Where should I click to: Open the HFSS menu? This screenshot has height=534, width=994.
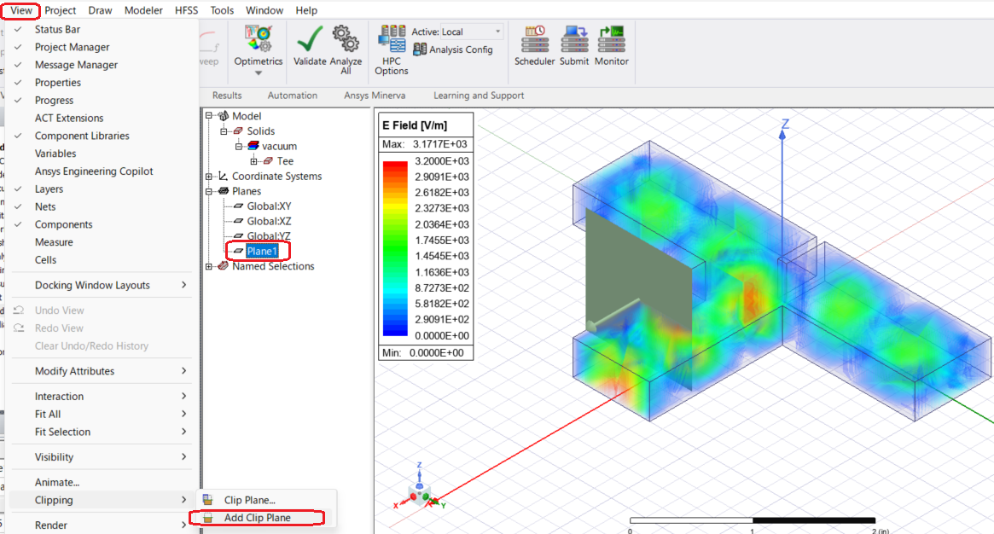click(187, 10)
